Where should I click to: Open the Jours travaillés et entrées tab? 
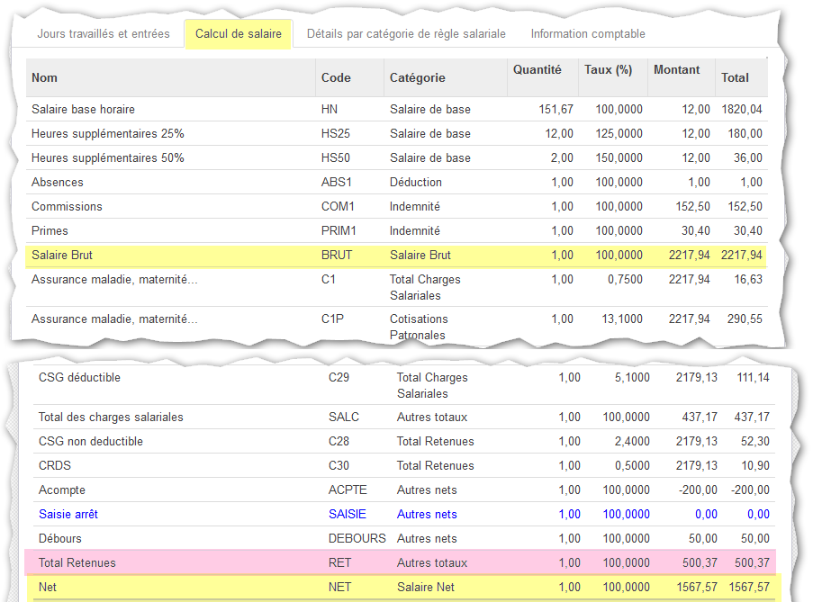pyautogui.click(x=104, y=33)
